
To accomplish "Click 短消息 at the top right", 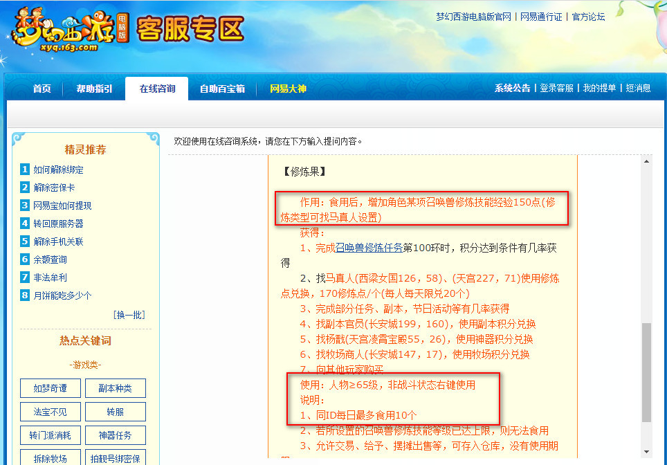I will 639,89.
